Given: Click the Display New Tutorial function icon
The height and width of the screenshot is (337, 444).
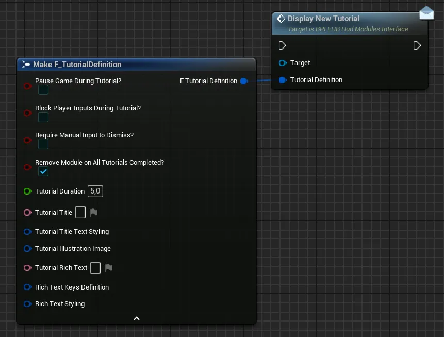Looking at the screenshot, I should 281,19.
